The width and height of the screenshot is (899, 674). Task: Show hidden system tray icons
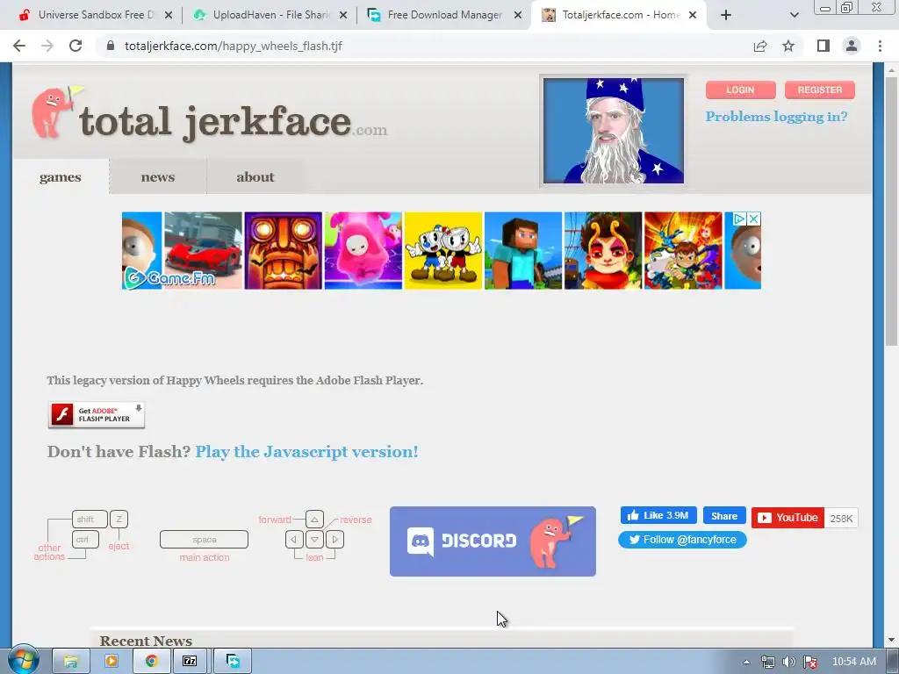pyautogui.click(x=746, y=662)
